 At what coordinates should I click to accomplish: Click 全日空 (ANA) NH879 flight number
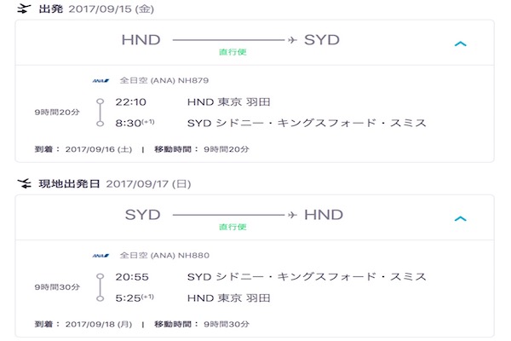pos(164,80)
